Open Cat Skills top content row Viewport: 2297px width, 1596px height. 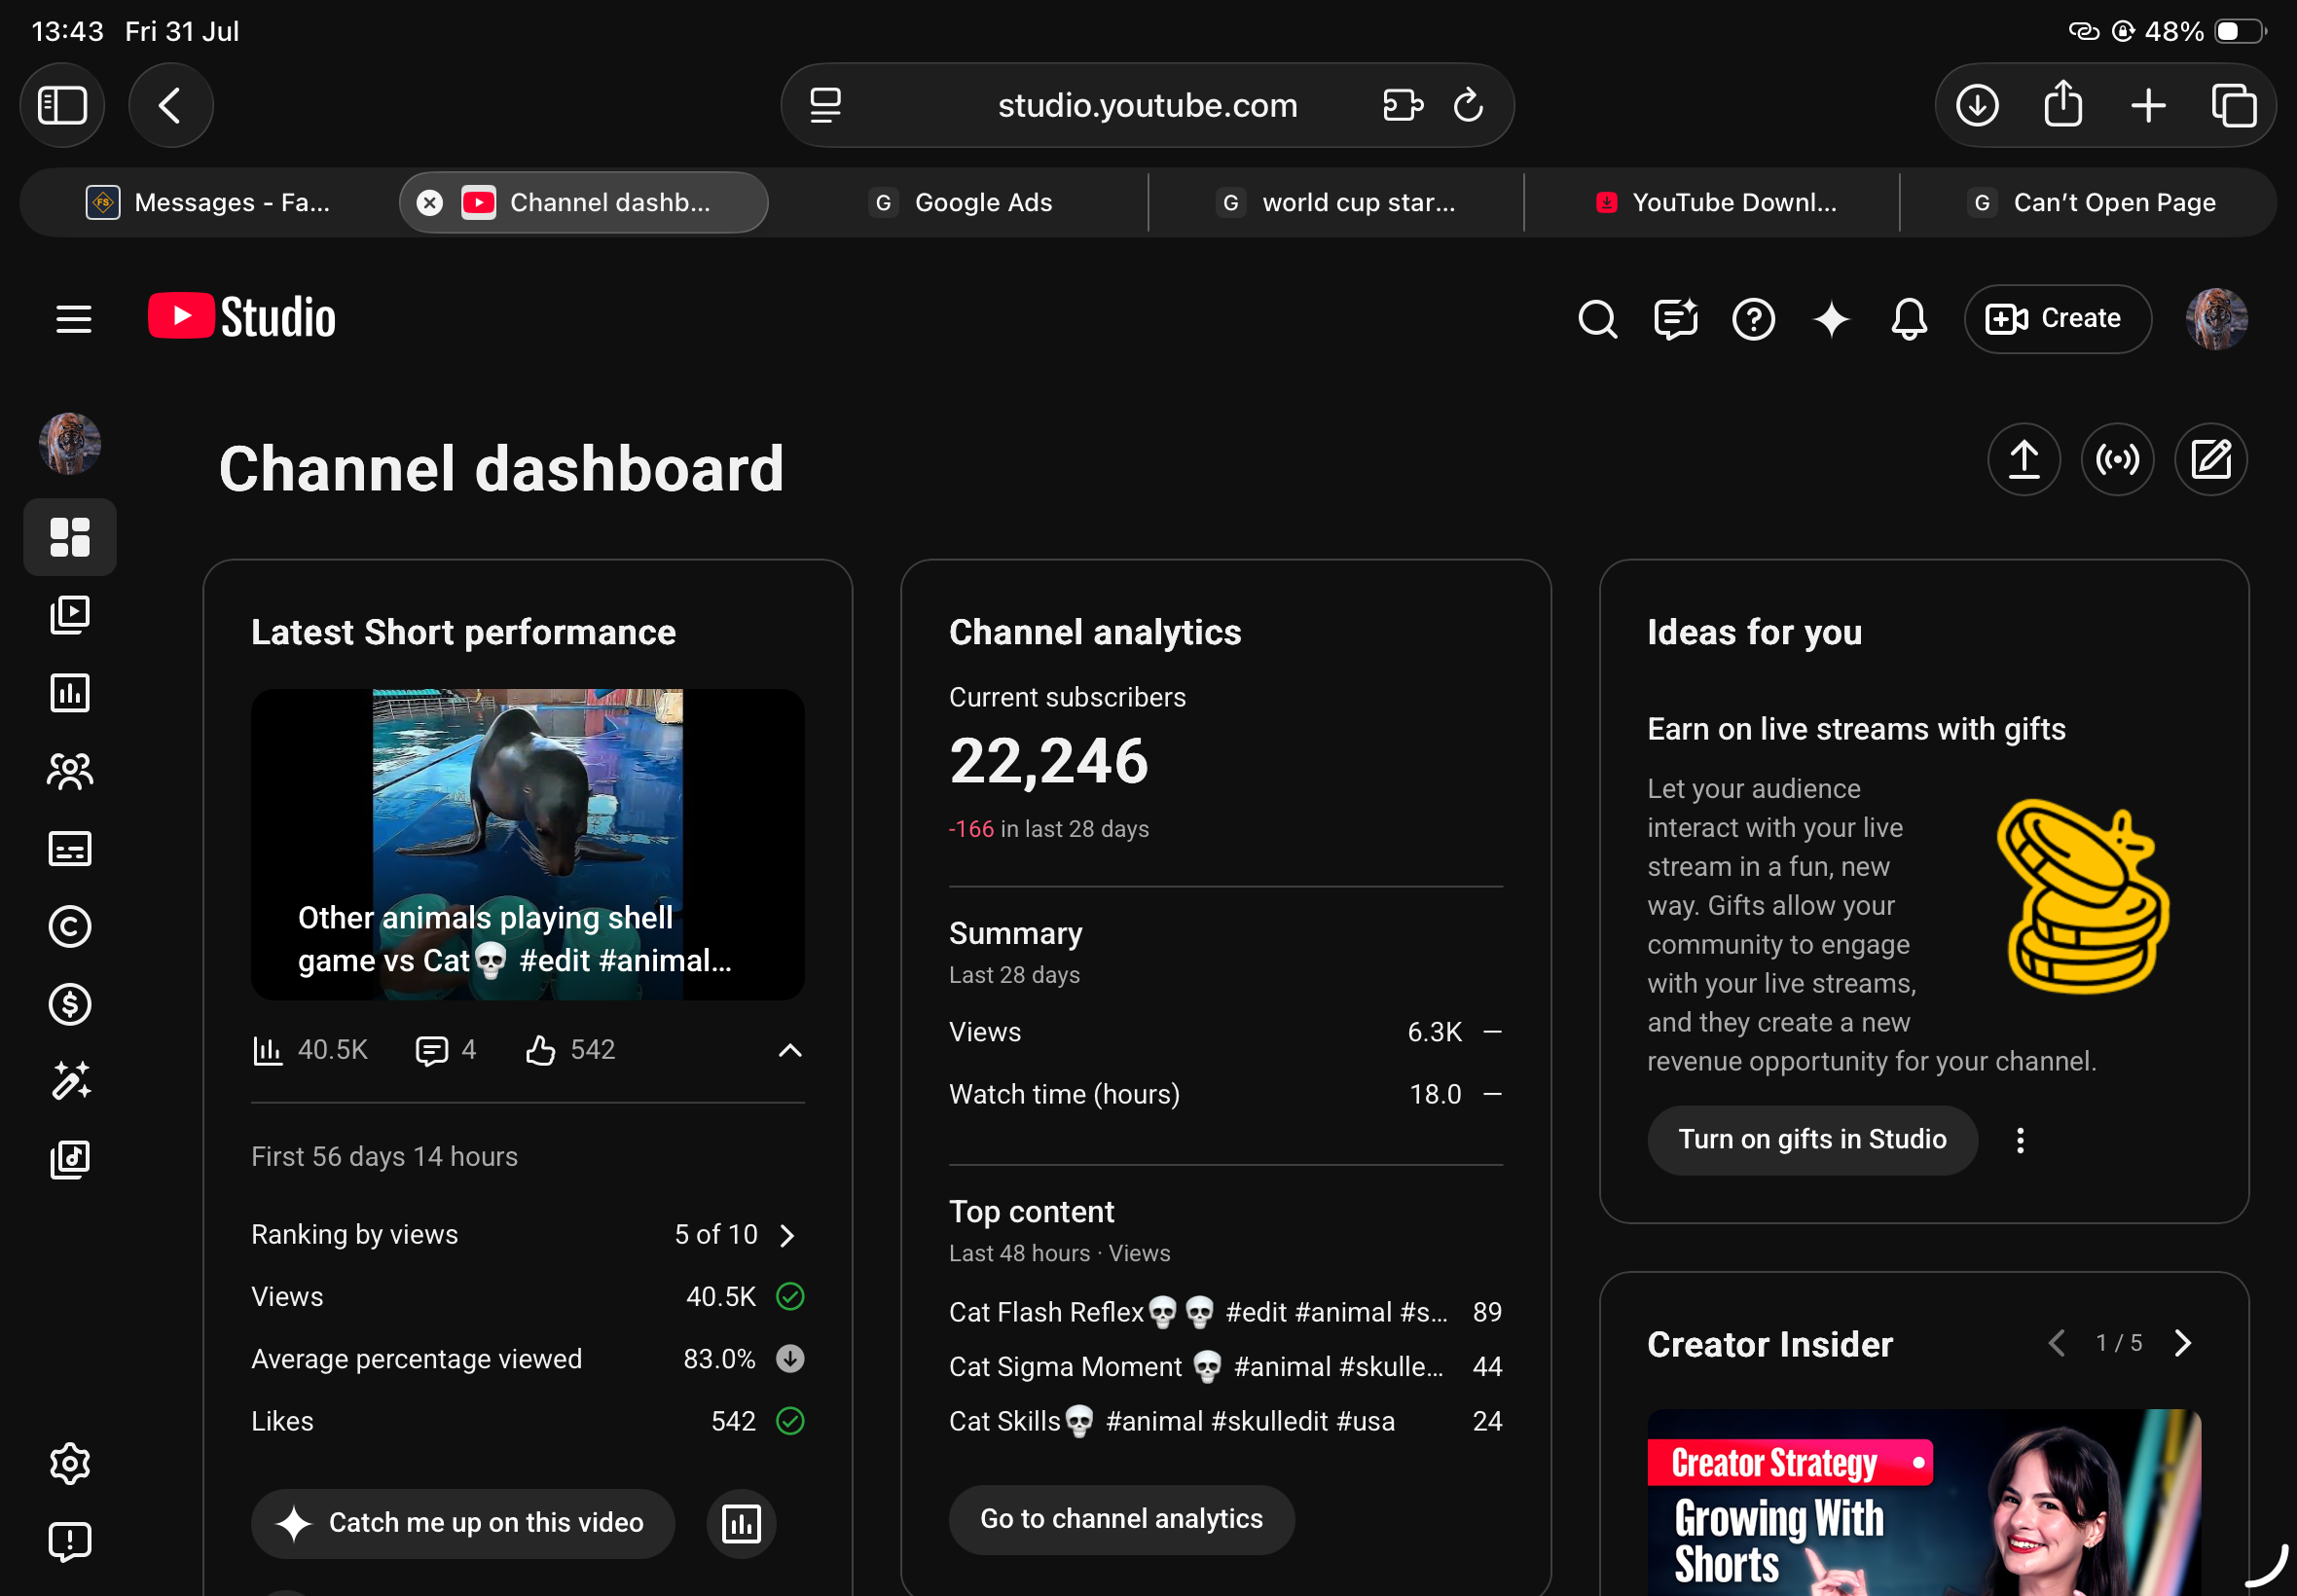(1225, 1422)
